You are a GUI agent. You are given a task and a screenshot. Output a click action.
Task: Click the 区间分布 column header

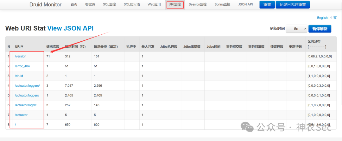point(314,41)
